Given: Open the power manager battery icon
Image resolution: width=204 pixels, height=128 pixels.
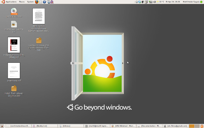Looking at the screenshot, I should tap(146, 2).
